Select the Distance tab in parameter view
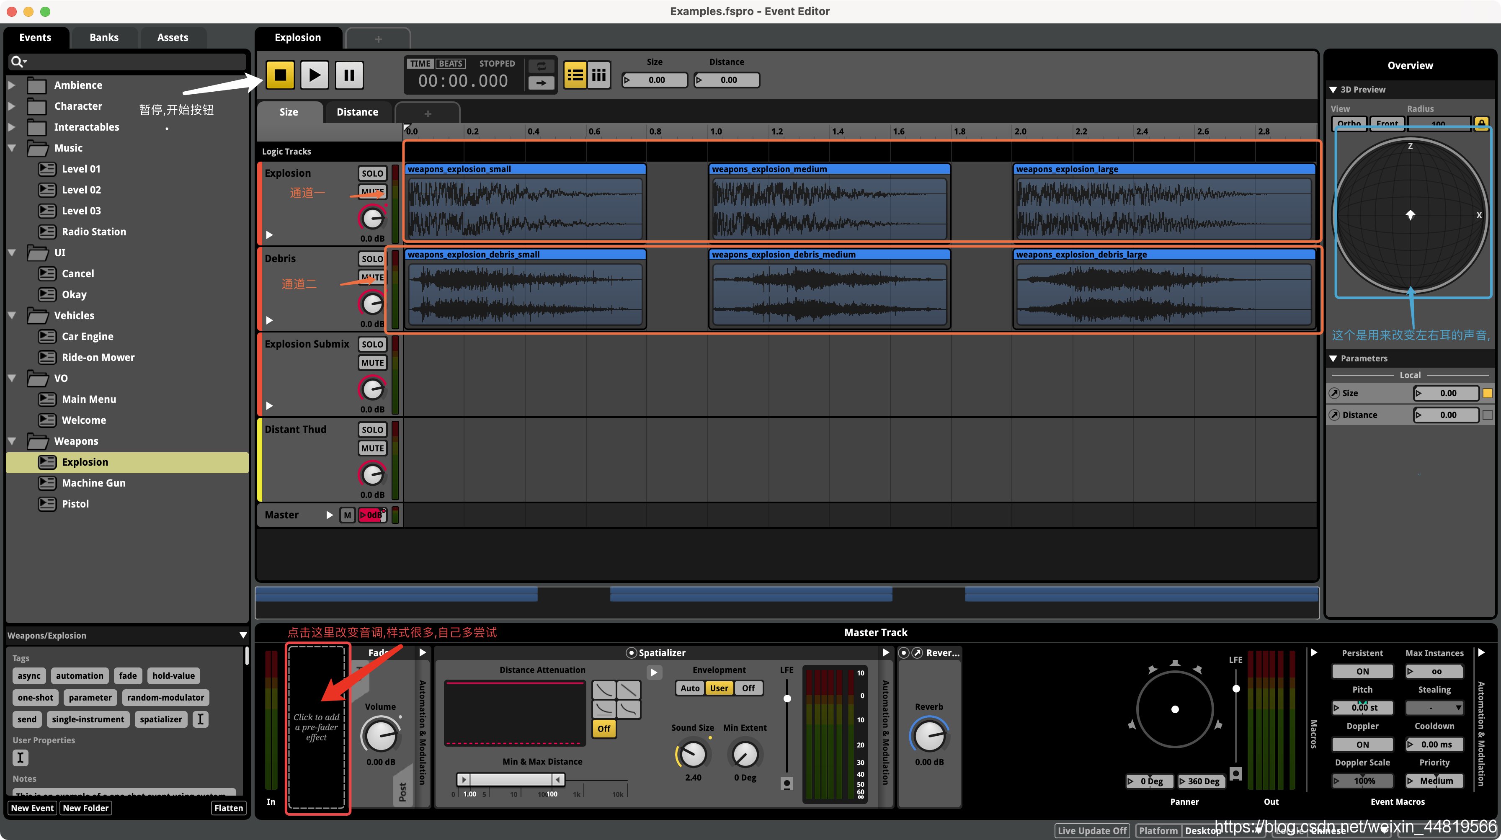The height and width of the screenshot is (840, 1501). click(355, 111)
